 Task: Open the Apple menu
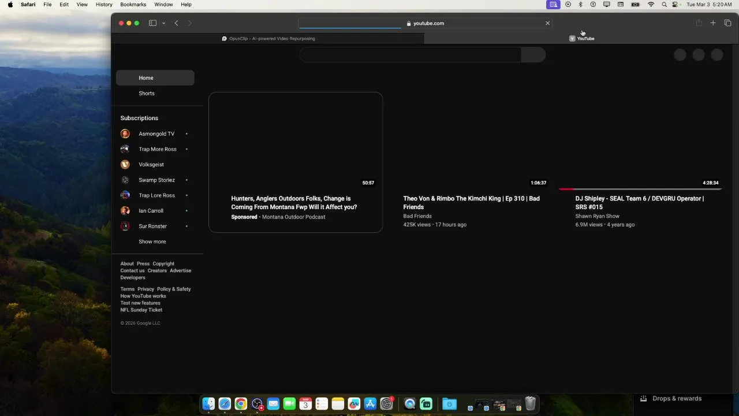[10, 4]
